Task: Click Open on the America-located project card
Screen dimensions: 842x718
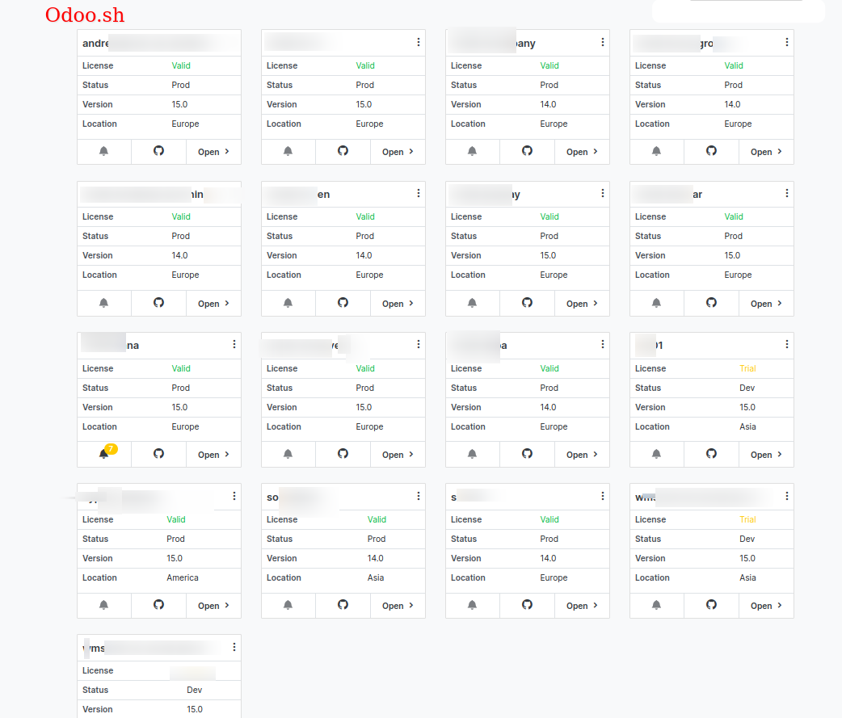Action: tap(213, 606)
